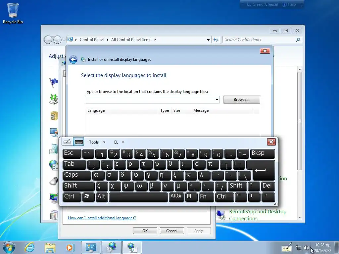Tap the context menu key on keyboard
The image size is (339, 254).
pyautogui.click(x=191, y=197)
